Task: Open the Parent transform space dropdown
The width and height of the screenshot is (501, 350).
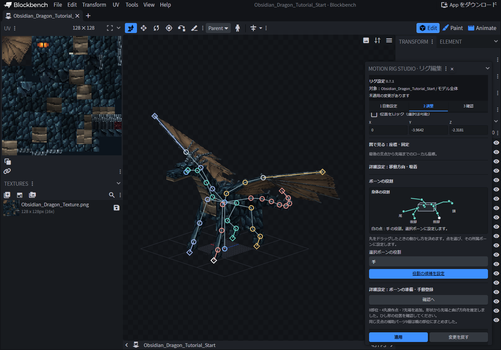Action: pyautogui.click(x=218, y=28)
